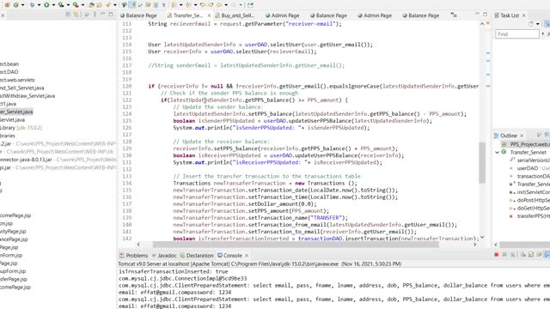
Task: Click the New Java Class toolbar icon
Action: coord(15,5)
